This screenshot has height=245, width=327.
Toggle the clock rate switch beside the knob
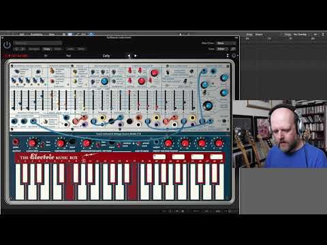pos(42,144)
